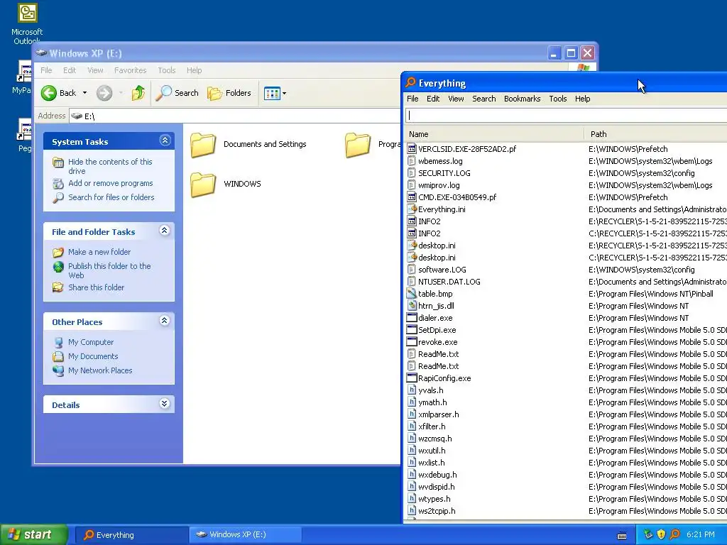
Task: Click the Explorer address bar showing E:\
Action: [x=235, y=116]
